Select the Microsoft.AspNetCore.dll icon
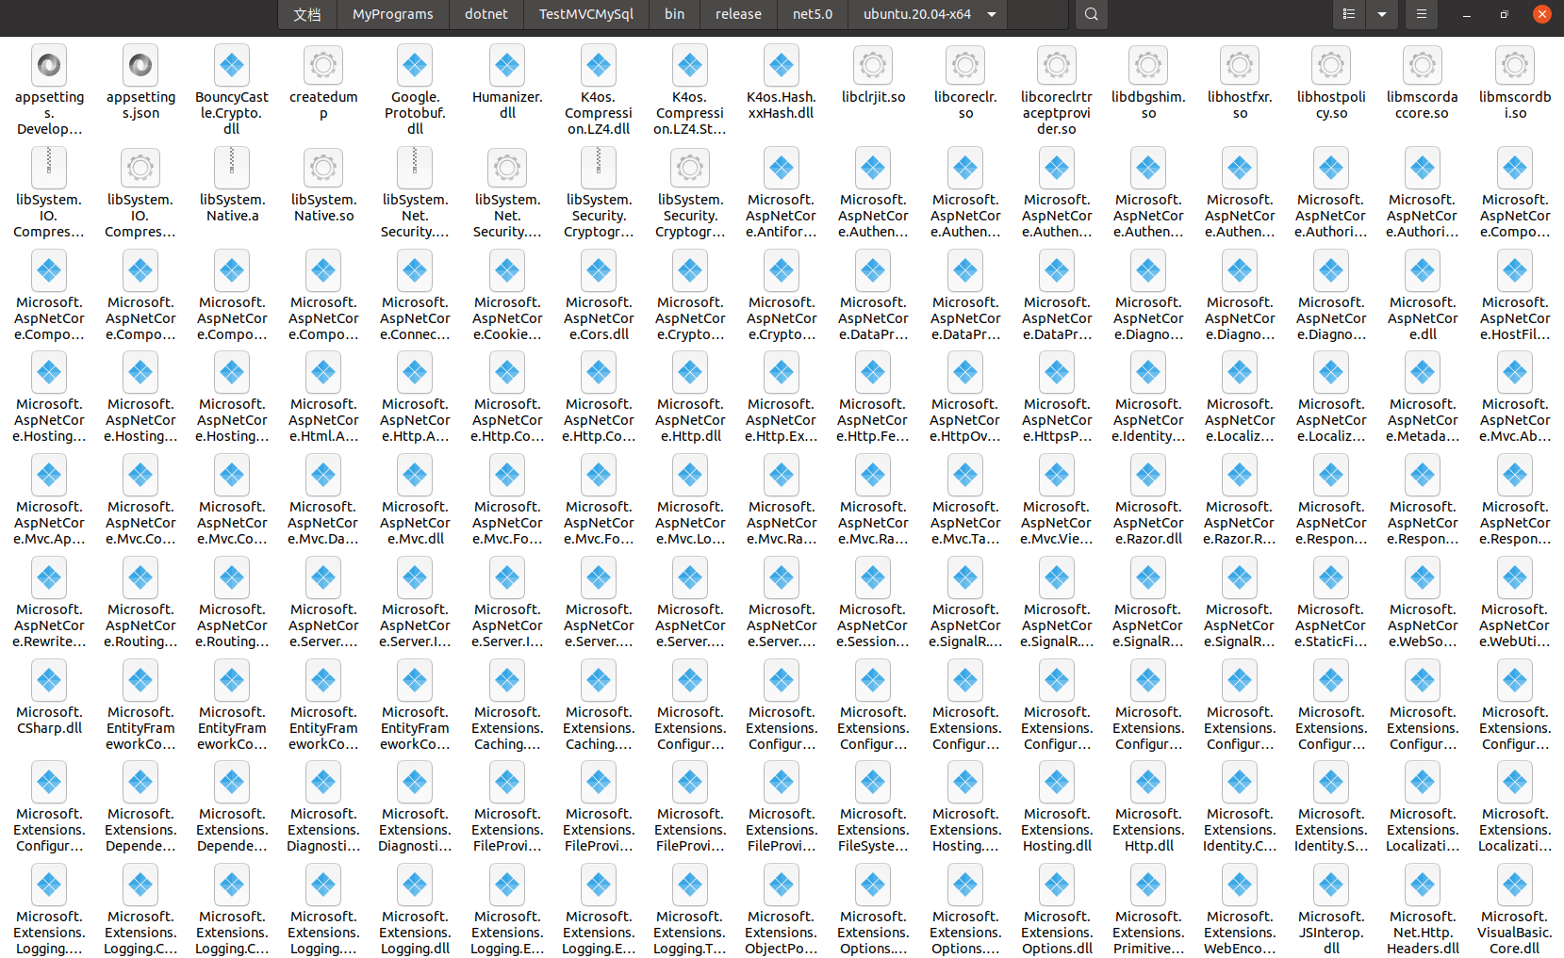Image resolution: width=1564 pixels, height=958 pixels. pos(1423,270)
